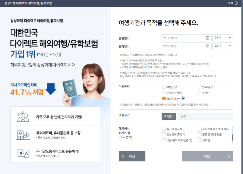Screen dimensions: 243x174
Task: Click the 종료 exit text
Action: point(231,3)
